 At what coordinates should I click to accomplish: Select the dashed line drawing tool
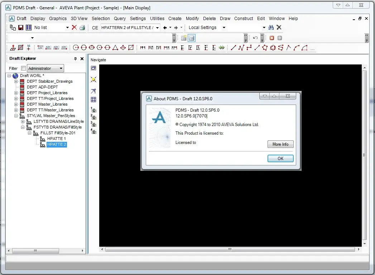(257, 48)
